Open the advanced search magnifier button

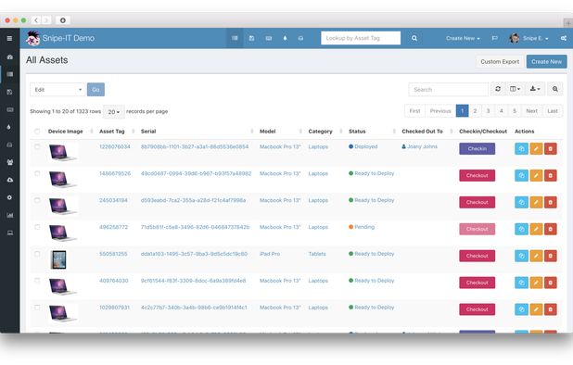(555, 89)
